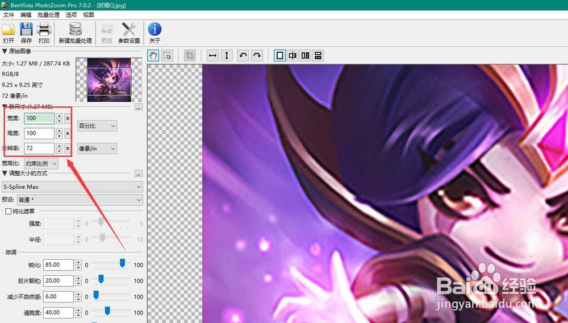Click the 宽度 spinner arrows
The height and width of the screenshot is (323, 568).
click(x=60, y=118)
